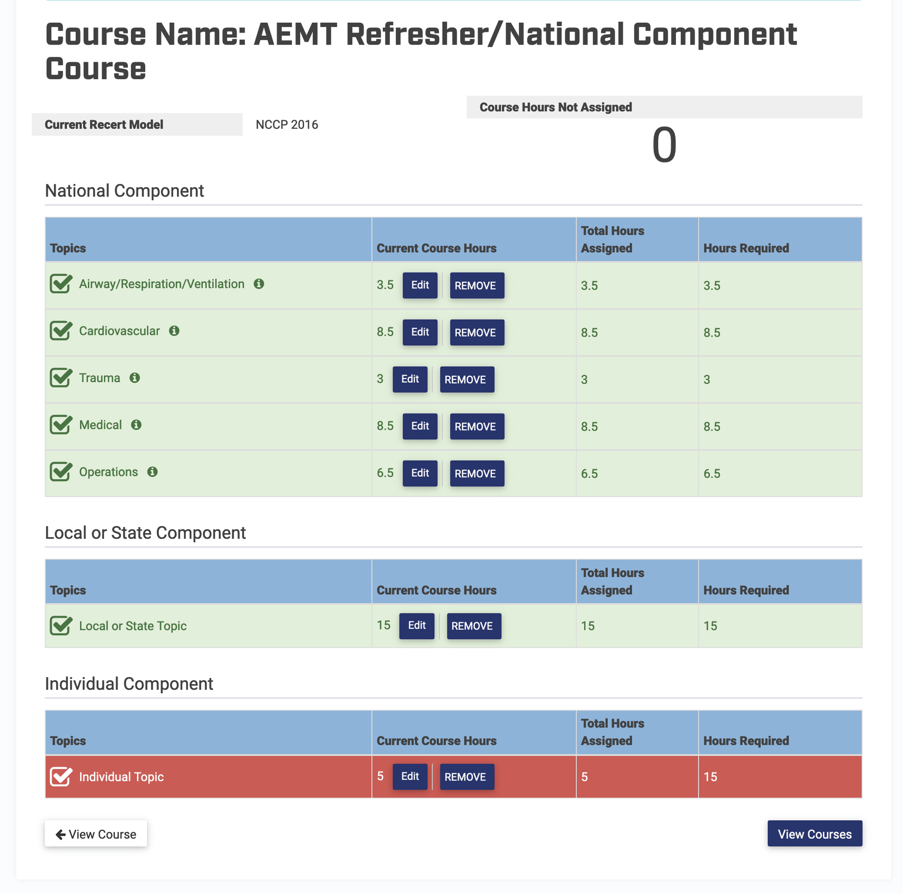Open the Medical info tooltip
Screen dimensions: 903x893
click(136, 425)
